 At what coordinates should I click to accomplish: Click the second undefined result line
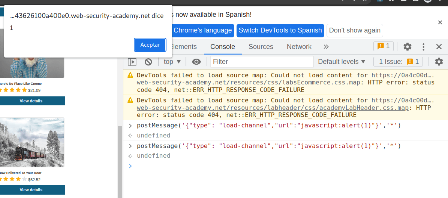point(153,156)
